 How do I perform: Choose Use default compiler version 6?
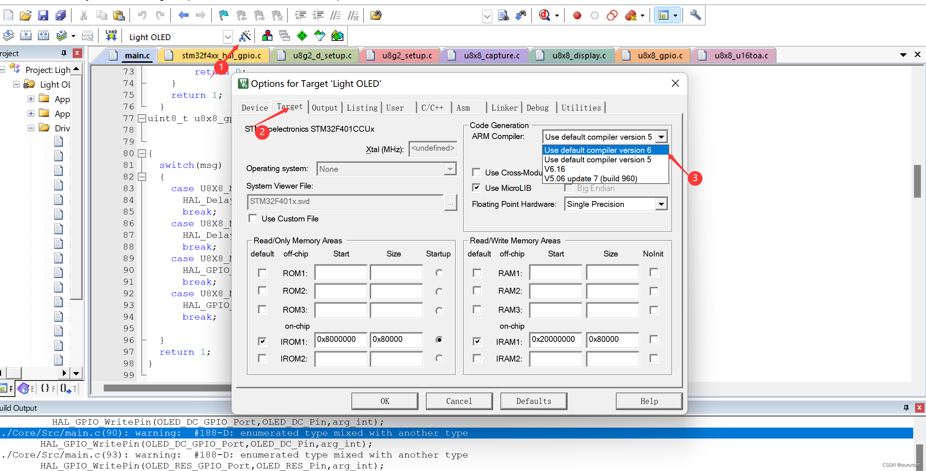pyautogui.click(x=606, y=150)
